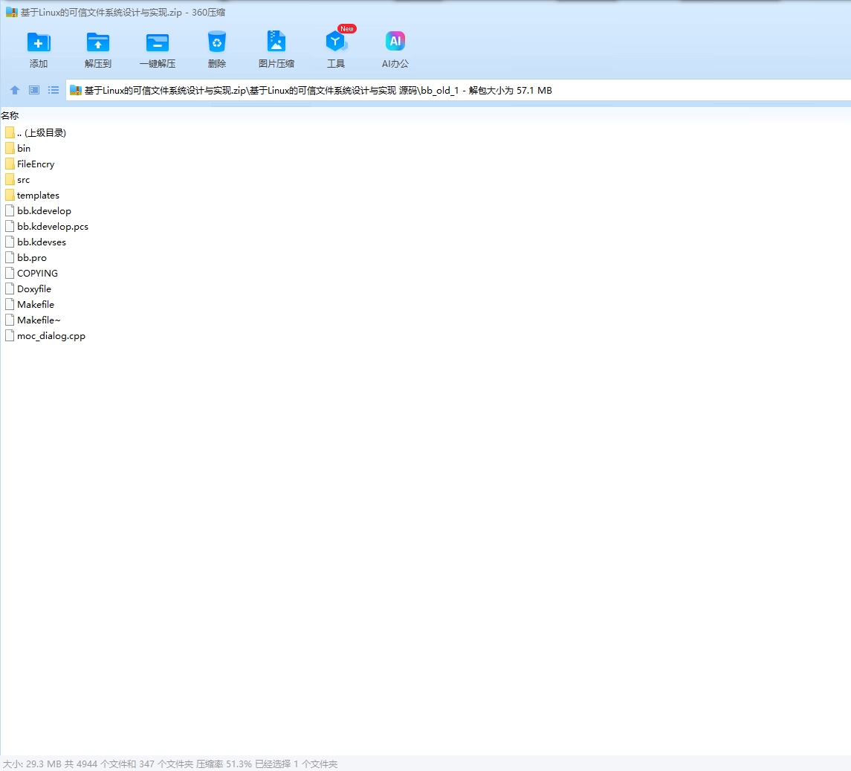Click the src folder icon
Viewport: 851px width, 771px height.
10,180
